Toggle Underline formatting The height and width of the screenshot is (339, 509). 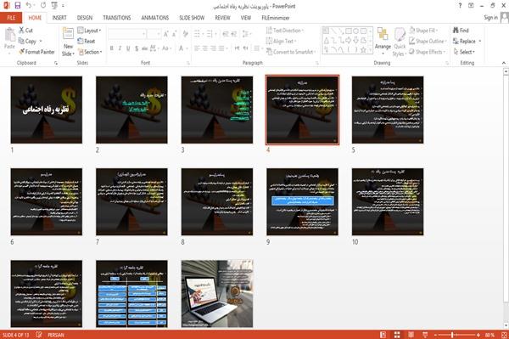[128, 48]
